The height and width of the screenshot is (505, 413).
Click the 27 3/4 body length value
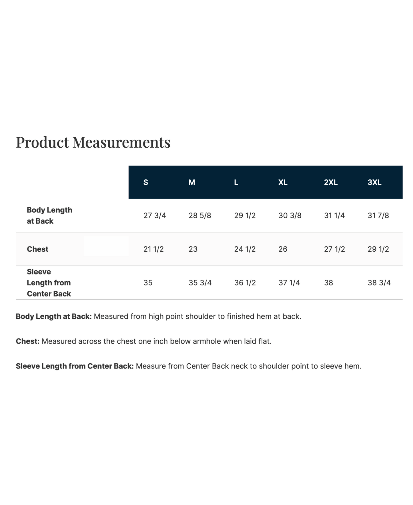(x=155, y=215)
